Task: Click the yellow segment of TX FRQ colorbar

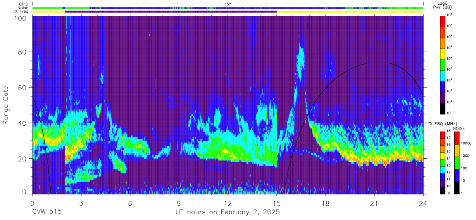Action: [x=443, y=156]
